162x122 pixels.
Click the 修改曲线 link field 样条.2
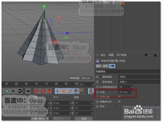click(139, 82)
